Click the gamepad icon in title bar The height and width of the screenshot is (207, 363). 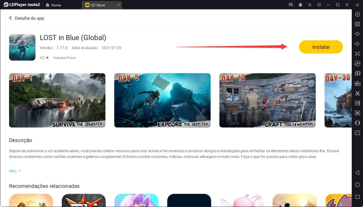(290, 5)
